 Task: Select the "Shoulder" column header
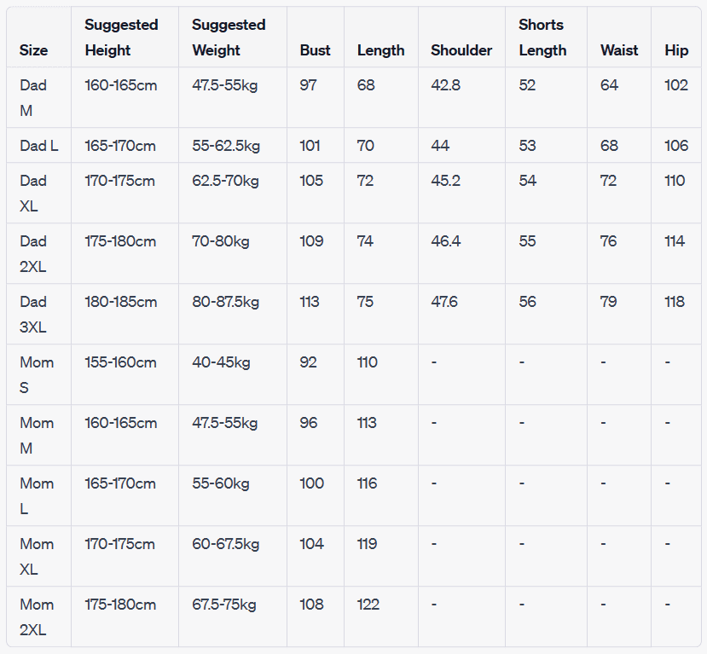click(x=461, y=50)
